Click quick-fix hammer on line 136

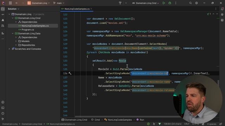[x=70, y=73]
